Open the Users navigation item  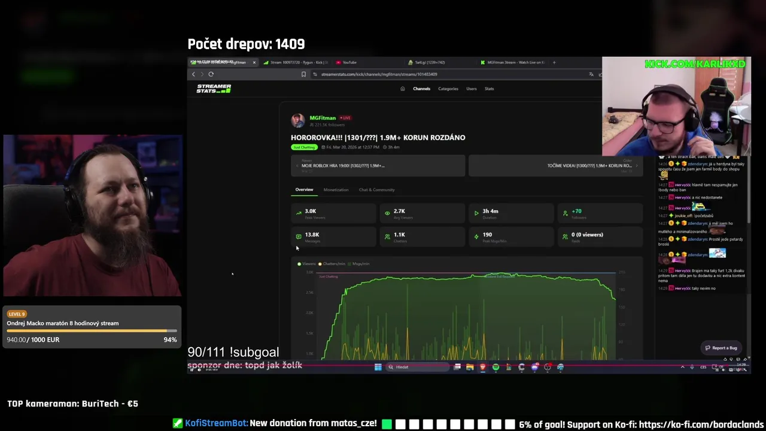click(x=472, y=89)
